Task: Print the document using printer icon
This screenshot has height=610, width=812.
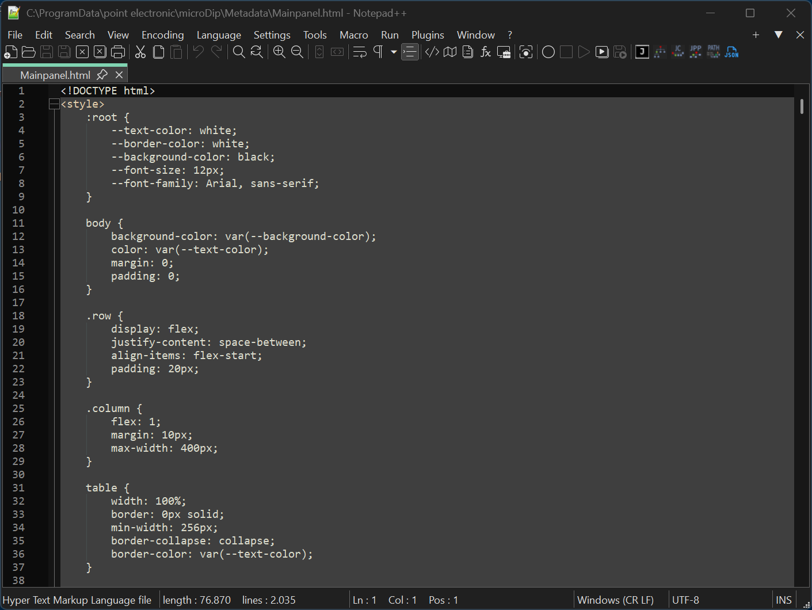Action: (x=118, y=52)
